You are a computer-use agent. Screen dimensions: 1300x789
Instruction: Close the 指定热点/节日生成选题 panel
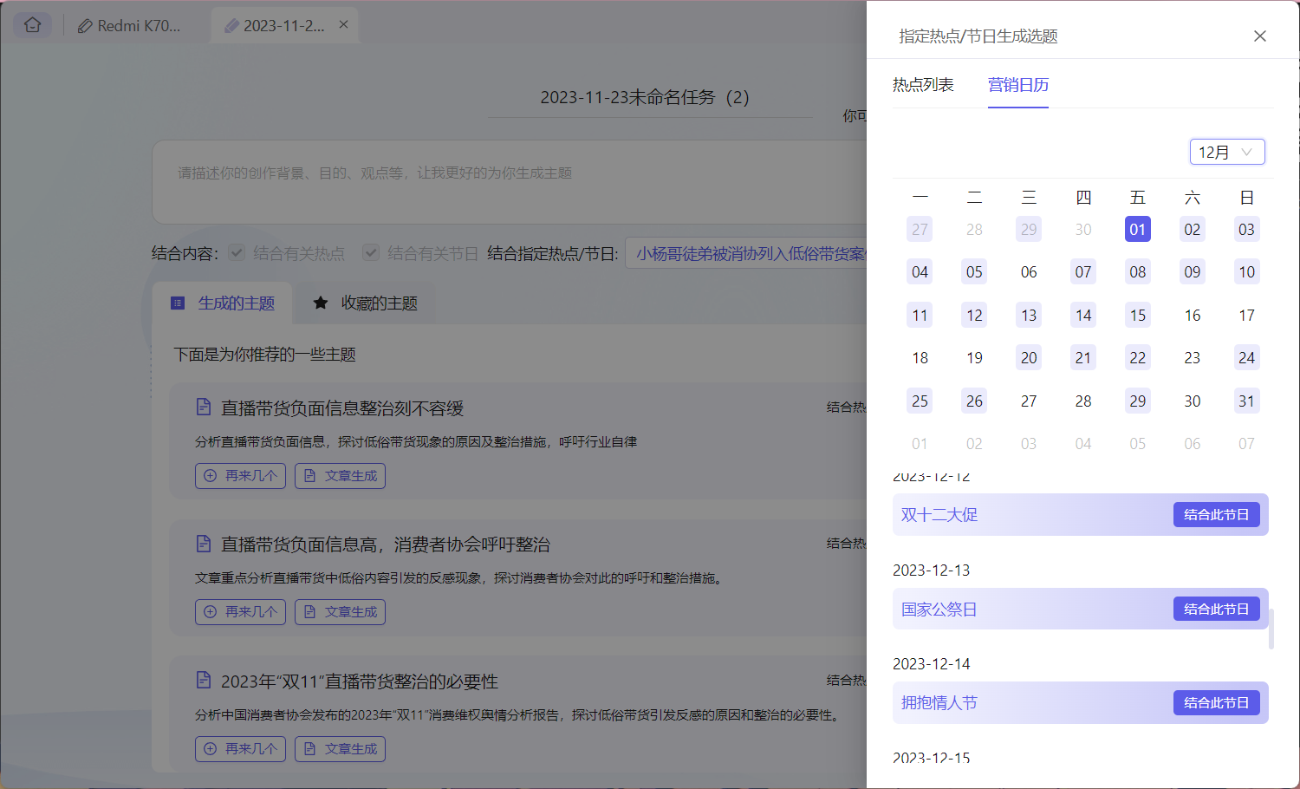[1260, 36]
